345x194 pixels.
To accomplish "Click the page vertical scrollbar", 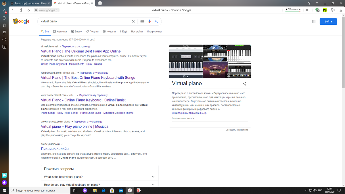I will pos(343,52).
